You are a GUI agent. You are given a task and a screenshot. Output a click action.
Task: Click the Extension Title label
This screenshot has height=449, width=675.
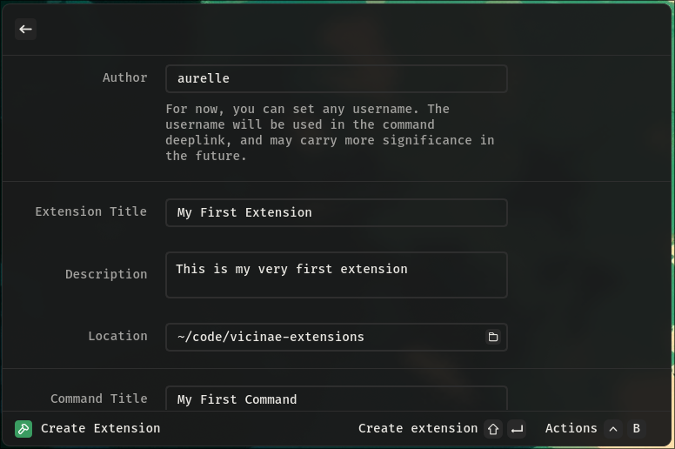90,211
